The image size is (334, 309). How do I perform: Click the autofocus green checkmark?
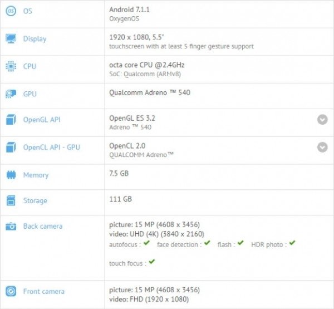click(x=146, y=243)
